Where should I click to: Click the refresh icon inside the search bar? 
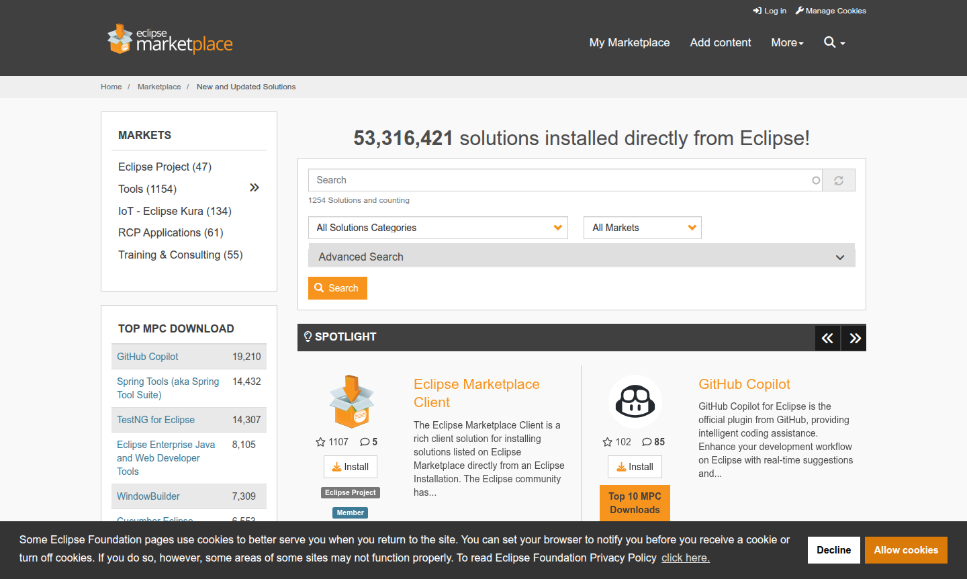click(838, 180)
